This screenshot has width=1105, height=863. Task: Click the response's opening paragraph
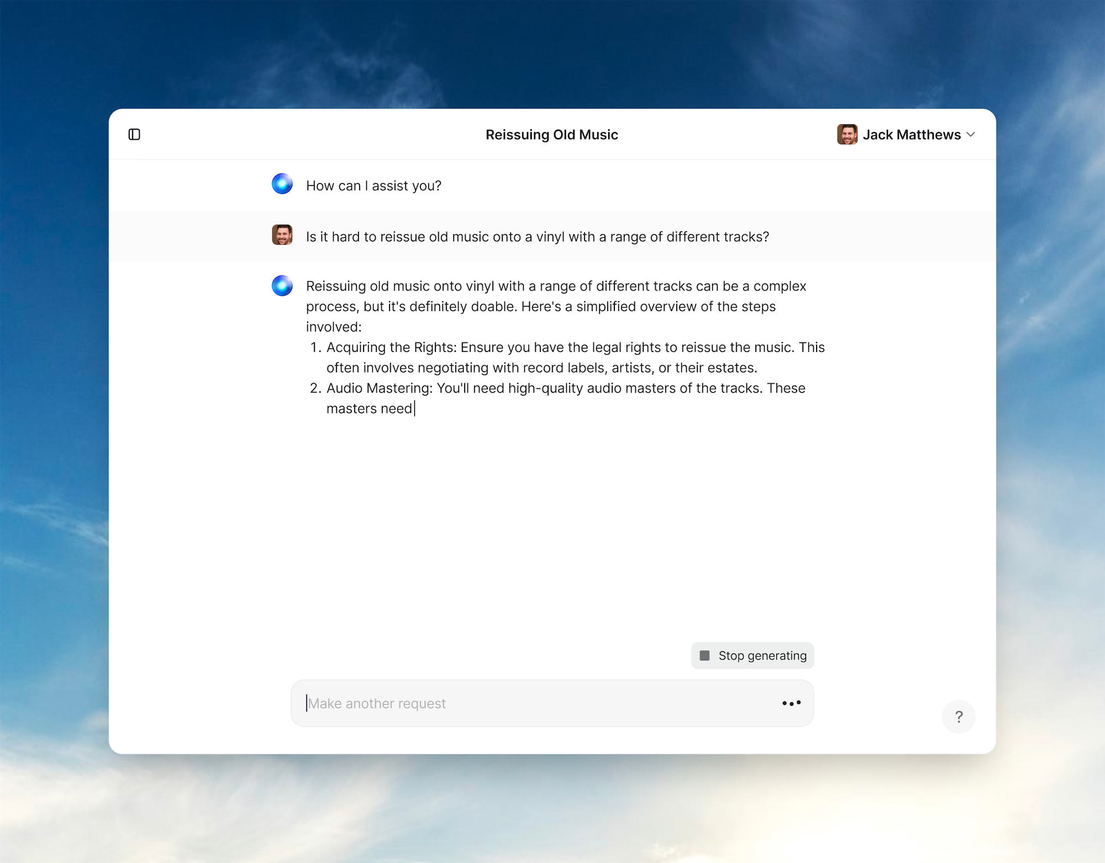click(x=555, y=306)
